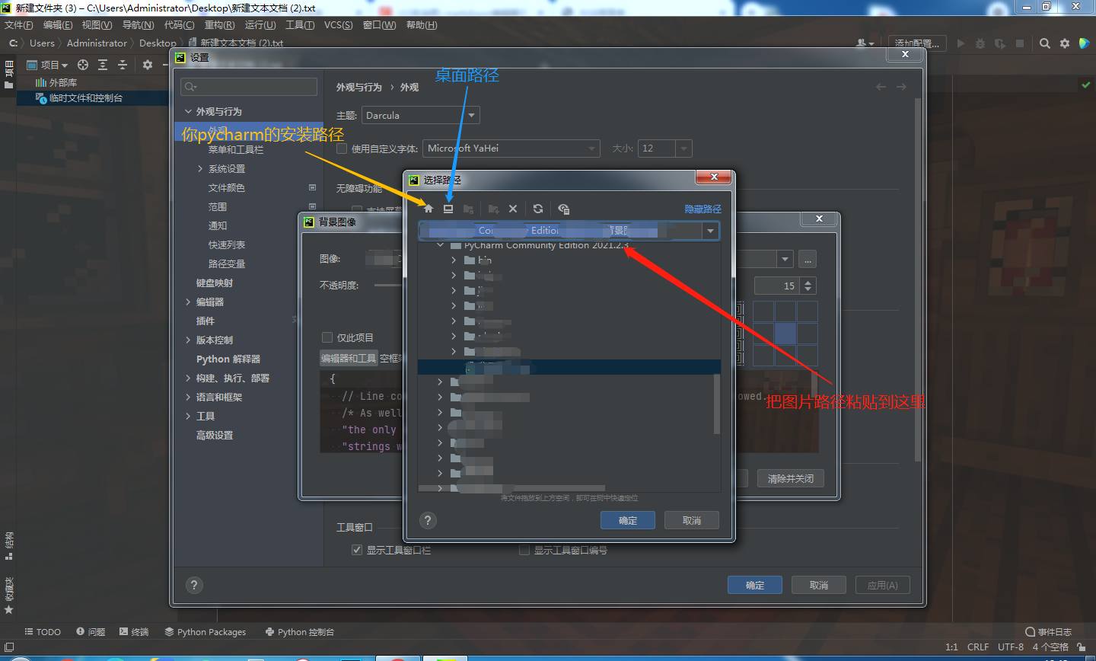Open user account dropdown icon in toolbar
1096x661 pixels.
coord(865,43)
